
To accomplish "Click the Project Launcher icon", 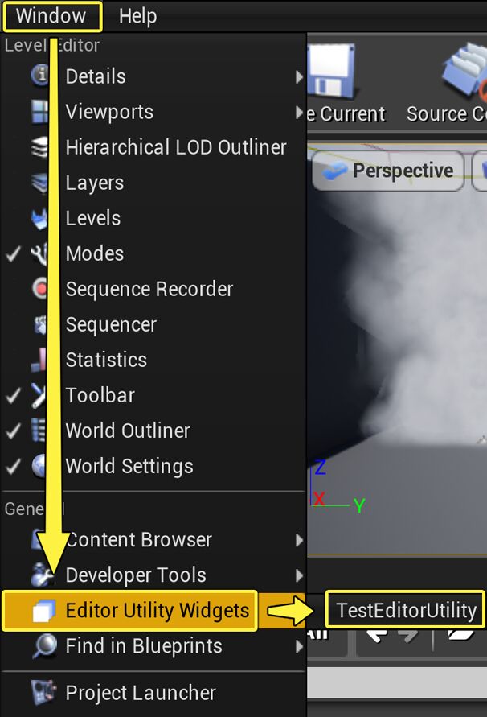I will coord(43,692).
